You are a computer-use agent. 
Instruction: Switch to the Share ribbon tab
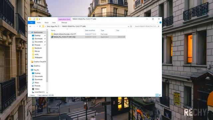click(47, 23)
